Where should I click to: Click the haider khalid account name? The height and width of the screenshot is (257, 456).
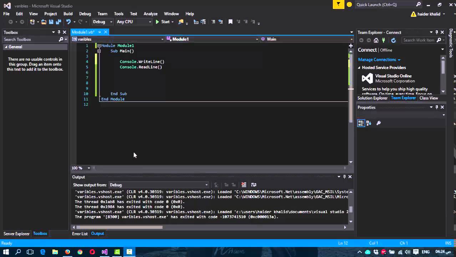429,14
